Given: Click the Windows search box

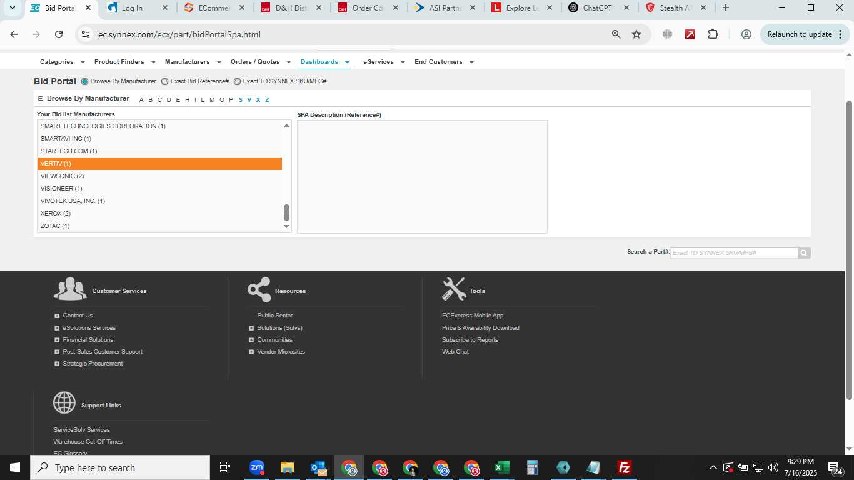Looking at the screenshot, I should (120, 467).
